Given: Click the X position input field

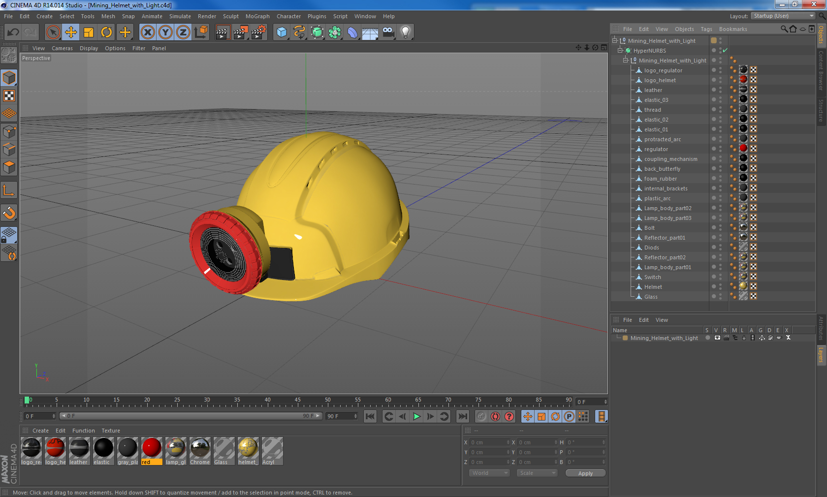Looking at the screenshot, I should tap(489, 442).
